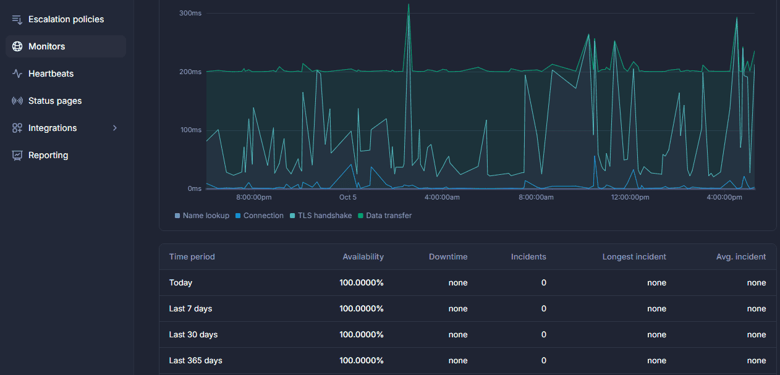Click the 8:00:00am x-axis label

click(x=536, y=197)
